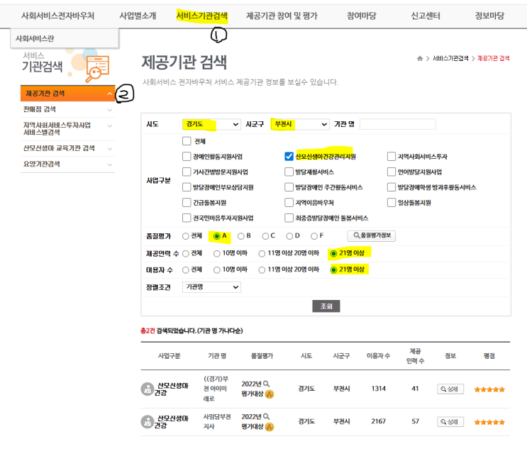Image resolution: width=527 pixels, height=451 pixels.
Task: Open 제공기관 참여 및 평가 menu
Action: tap(282, 16)
